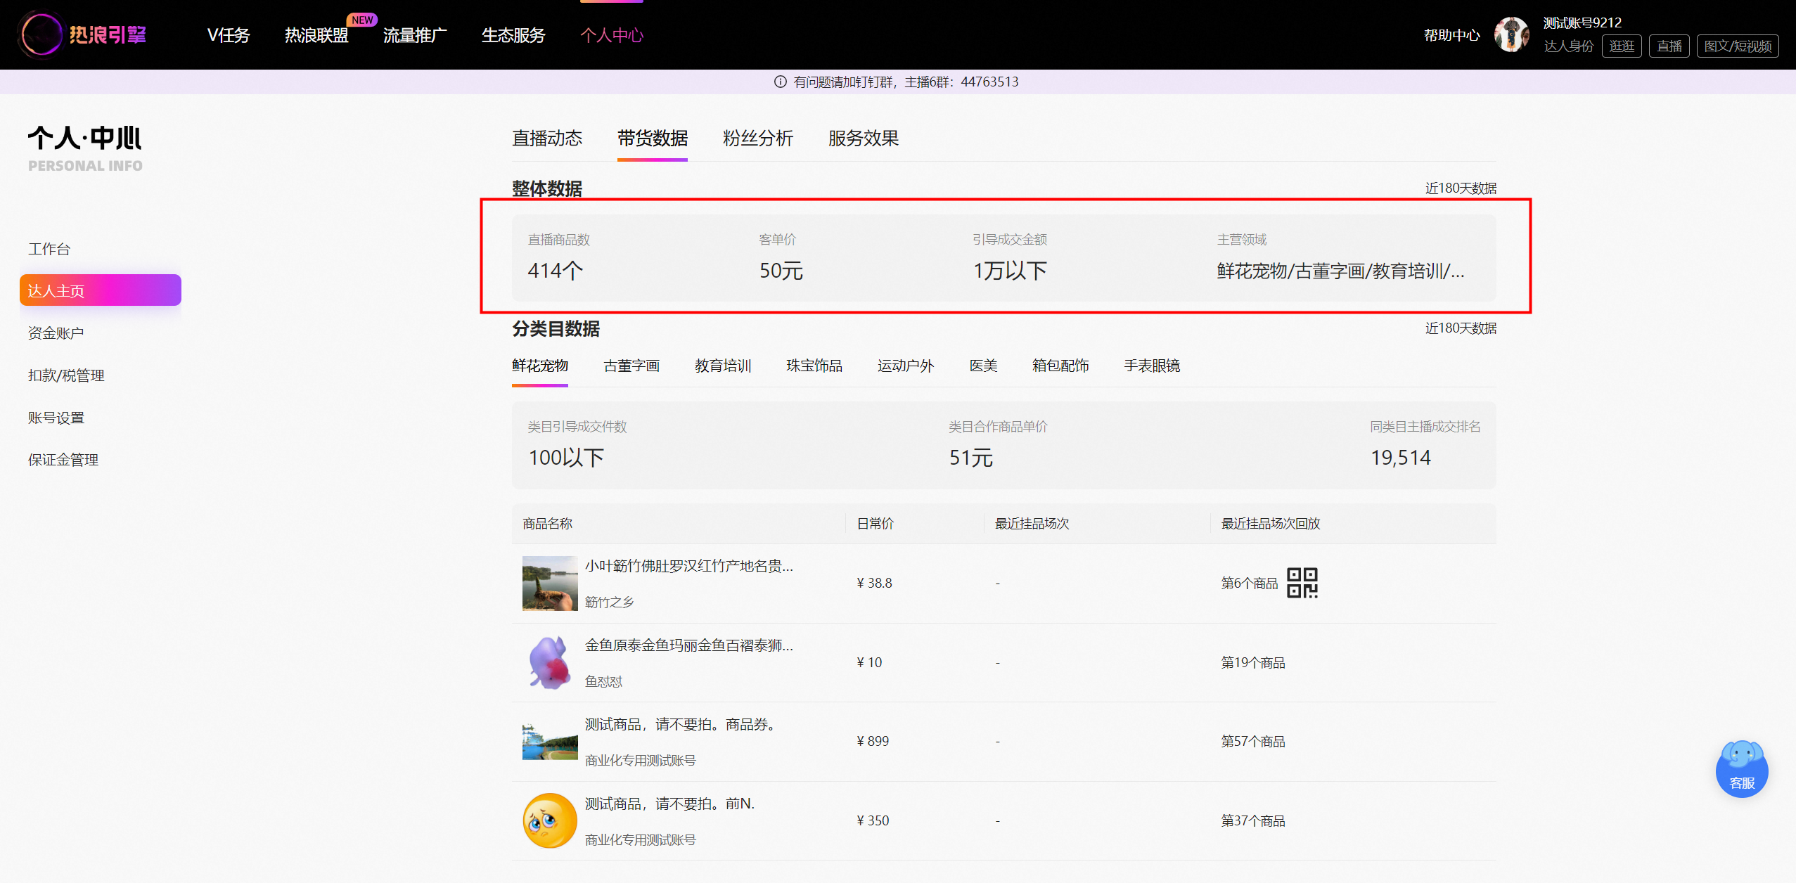The image size is (1796, 883).
Task: Switch to the 带货数据 tab
Action: (x=653, y=138)
